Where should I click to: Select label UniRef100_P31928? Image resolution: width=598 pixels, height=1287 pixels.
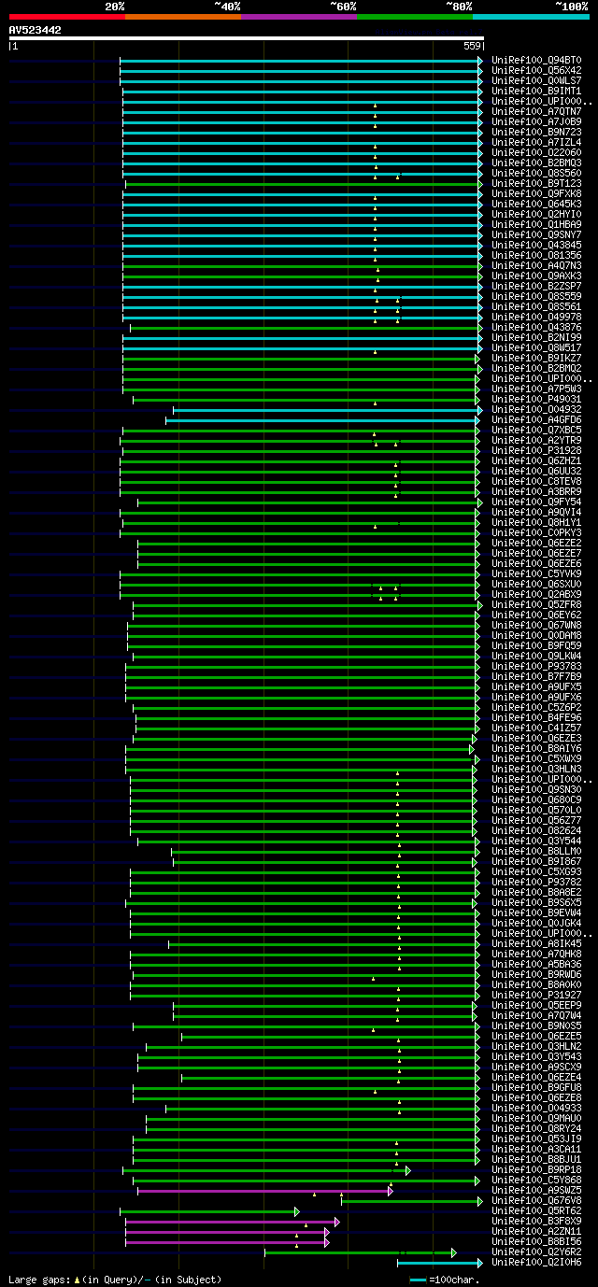(x=536, y=451)
